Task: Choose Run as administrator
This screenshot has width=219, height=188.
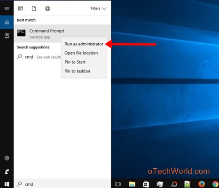Action: tap(84, 44)
